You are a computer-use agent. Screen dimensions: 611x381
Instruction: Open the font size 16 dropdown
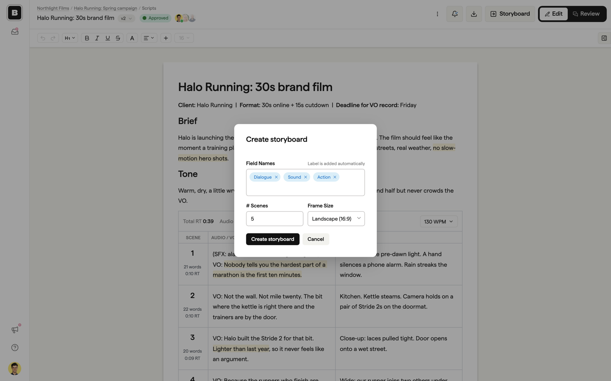[x=184, y=38]
